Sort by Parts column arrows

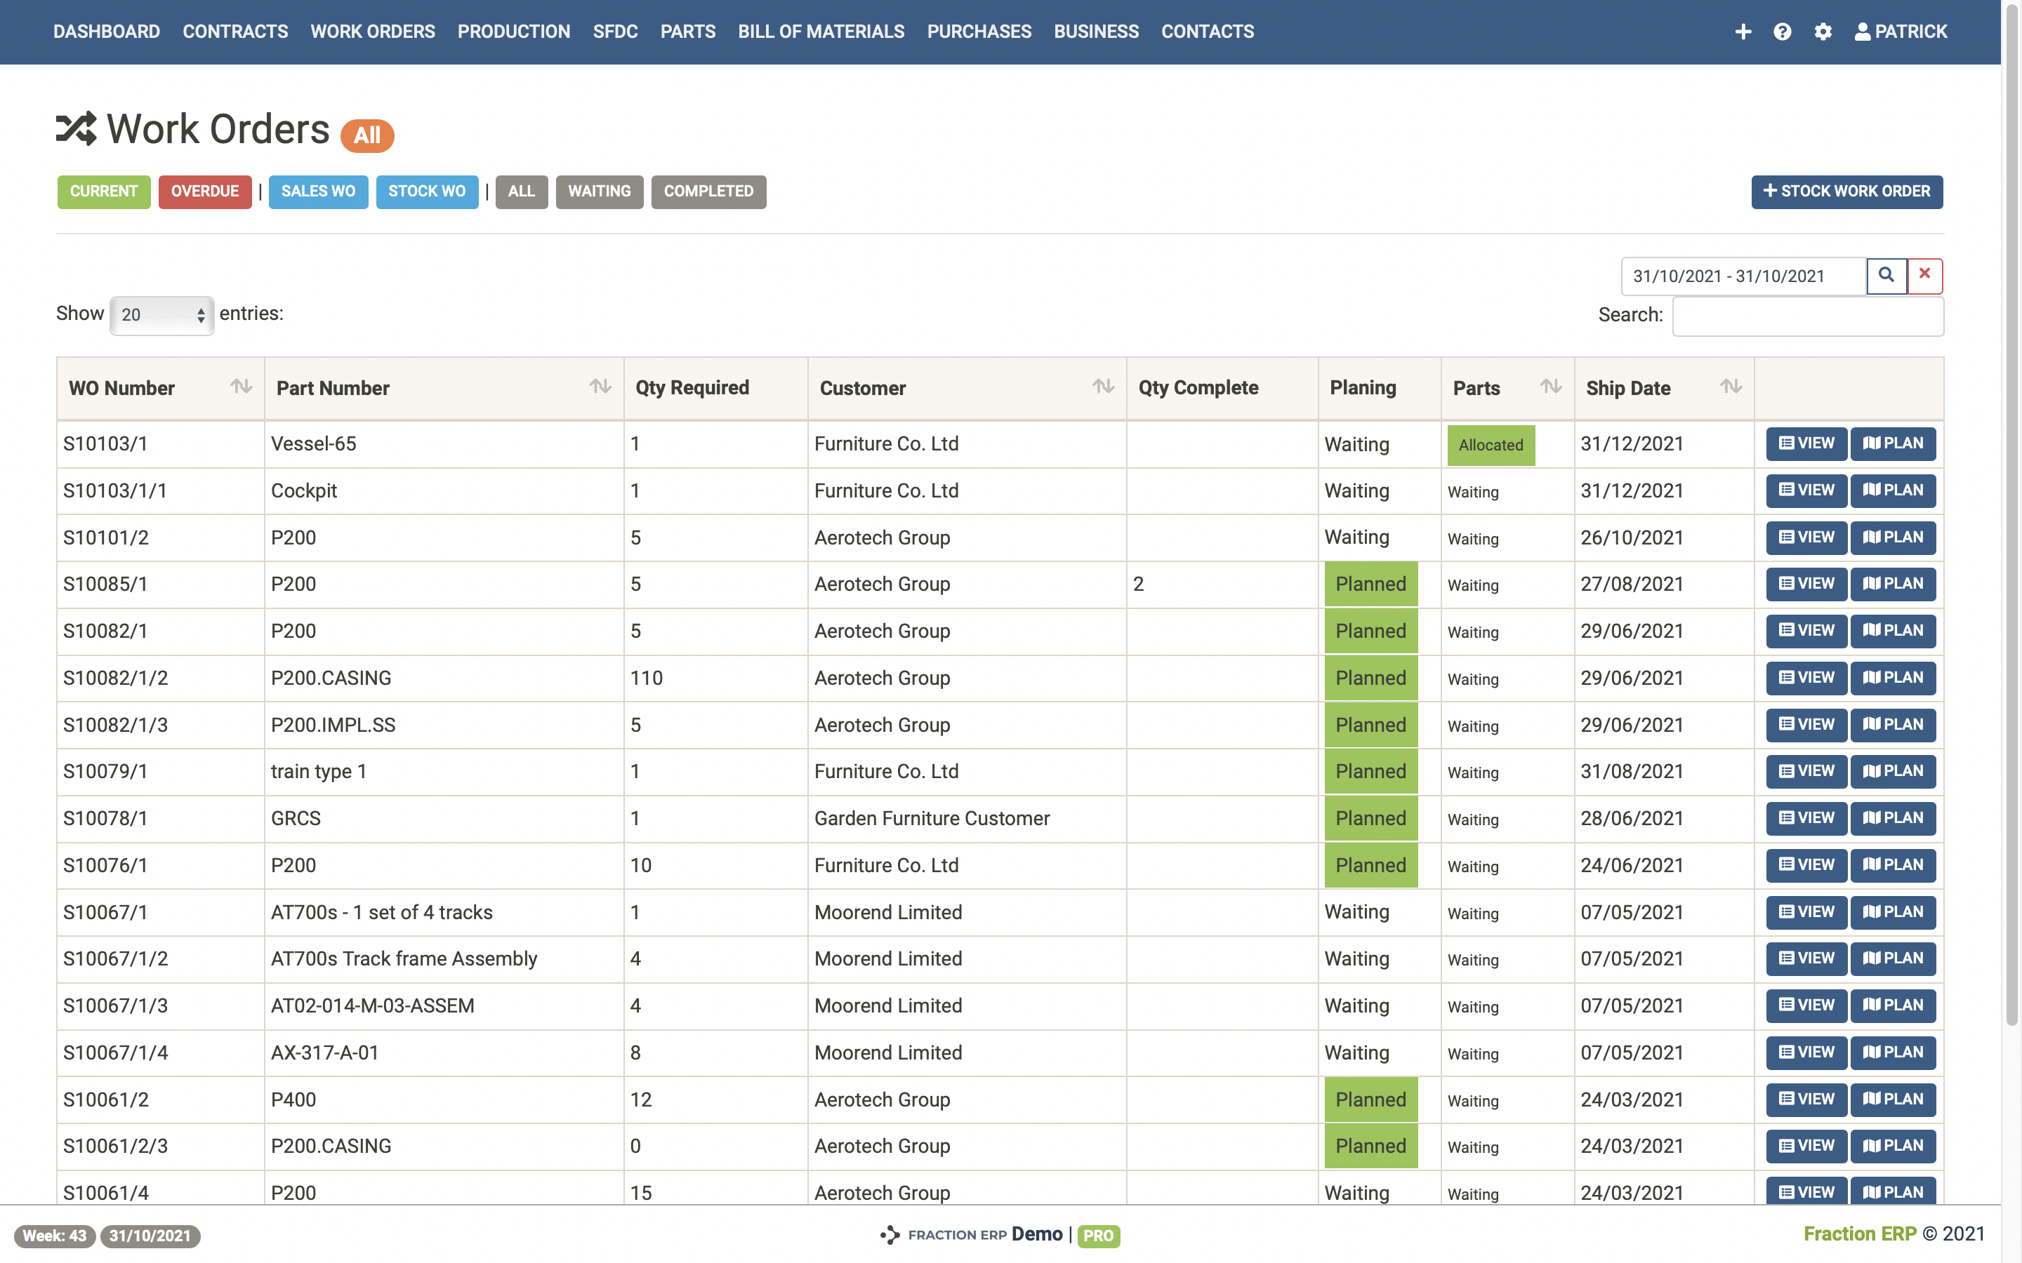[1550, 387]
